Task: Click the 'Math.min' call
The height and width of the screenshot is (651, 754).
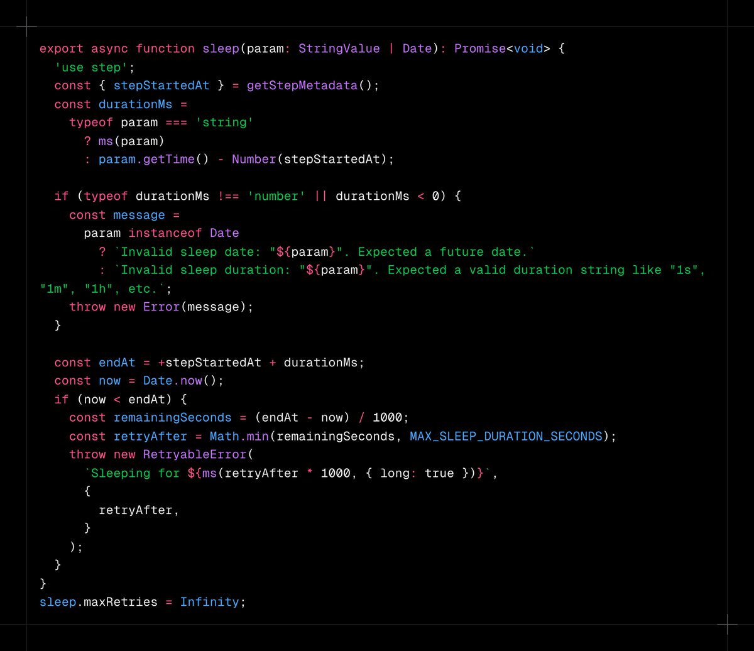Action: point(239,437)
